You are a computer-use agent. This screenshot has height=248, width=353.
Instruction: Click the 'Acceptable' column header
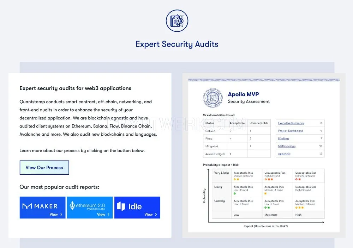(237, 123)
